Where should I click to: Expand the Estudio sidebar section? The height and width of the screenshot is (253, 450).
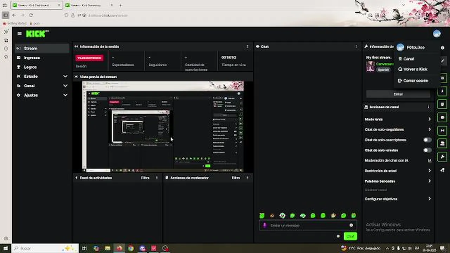(x=42, y=76)
